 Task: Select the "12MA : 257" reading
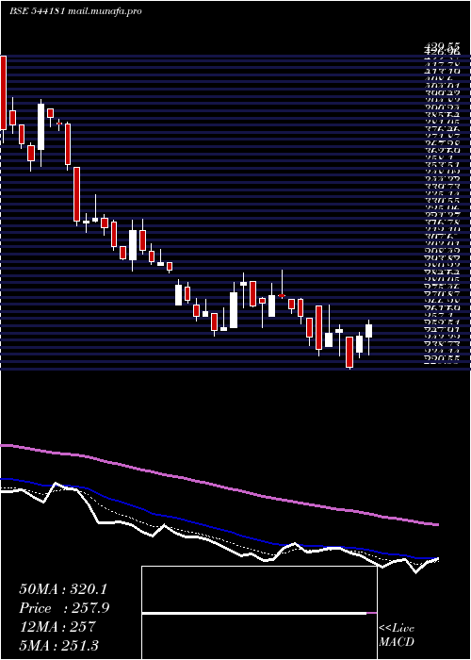click(x=57, y=627)
